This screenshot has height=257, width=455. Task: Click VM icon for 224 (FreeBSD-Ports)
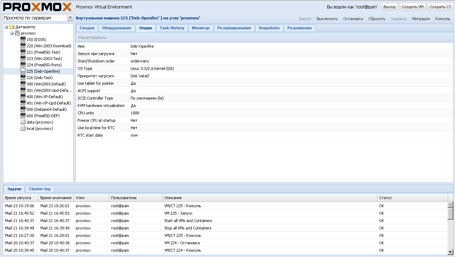[x=23, y=65]
